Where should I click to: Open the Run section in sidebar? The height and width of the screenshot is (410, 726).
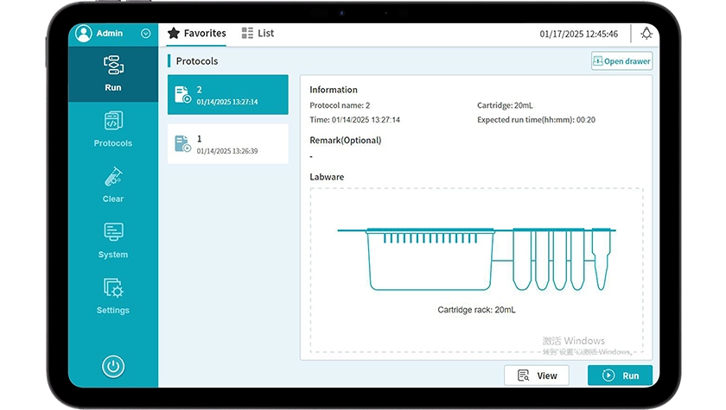(112, 73)
